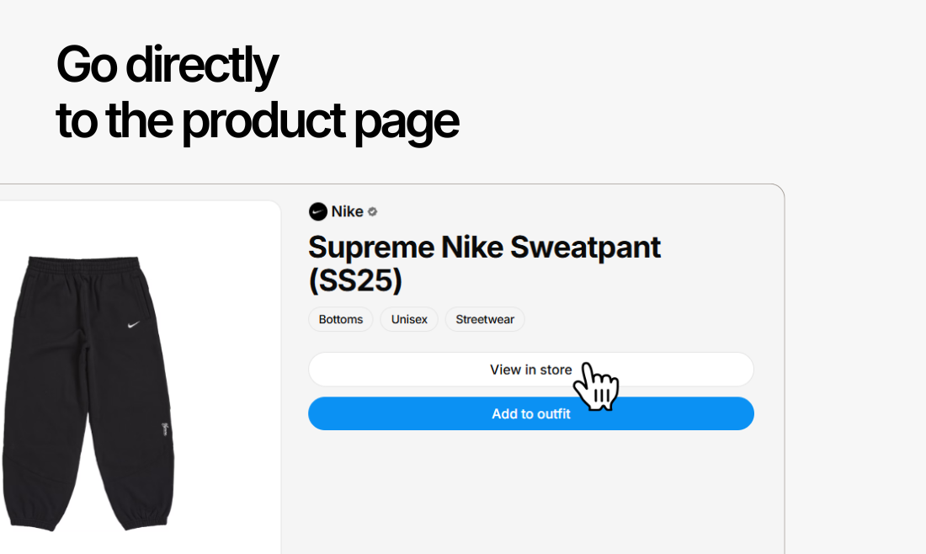Click the small print on the pant leg
Viewport: 926px width, 554px height.
pos(163,430)
